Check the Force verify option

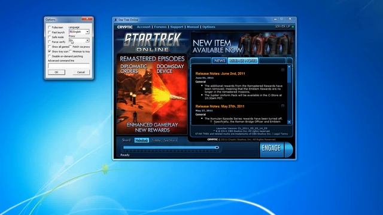pos(50,42)
